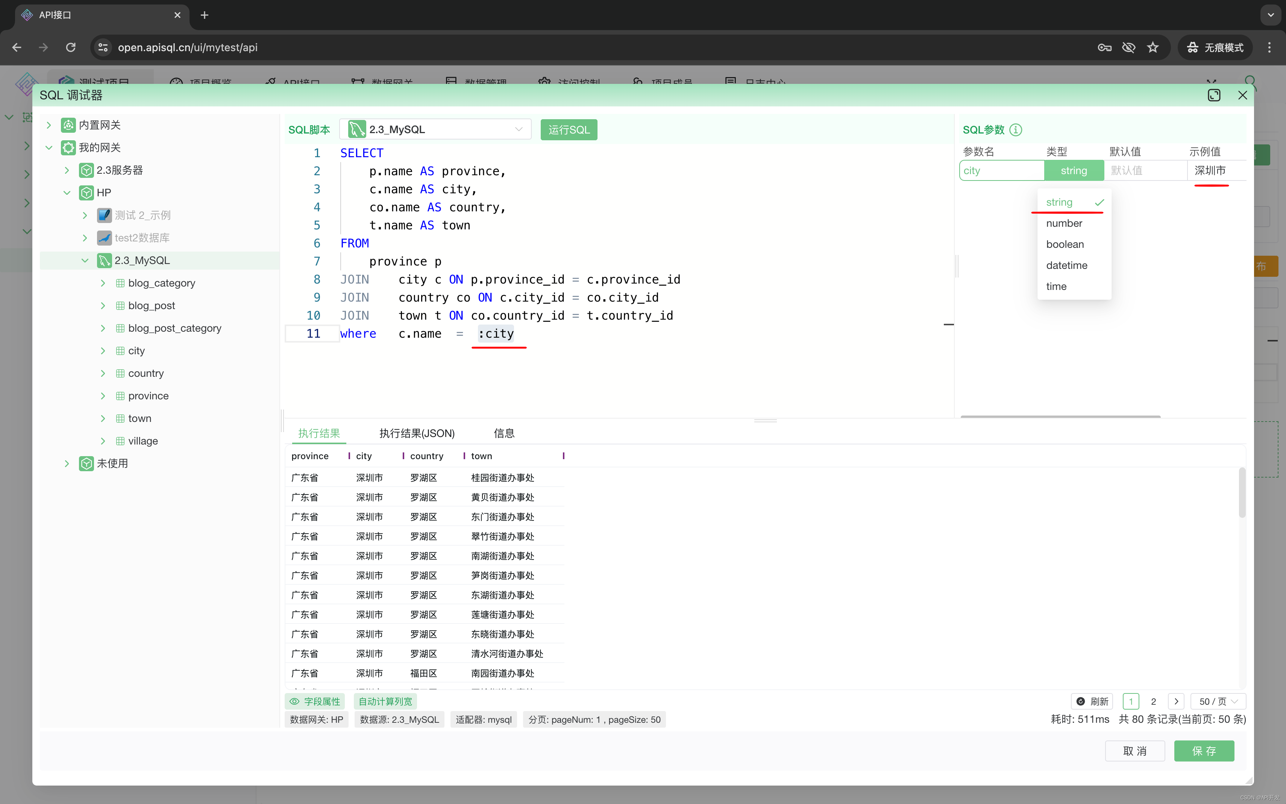This screenshot has width=1286, height=804.
Task: Click the 默认值 input field
Action: click(x=1145, y=171)
